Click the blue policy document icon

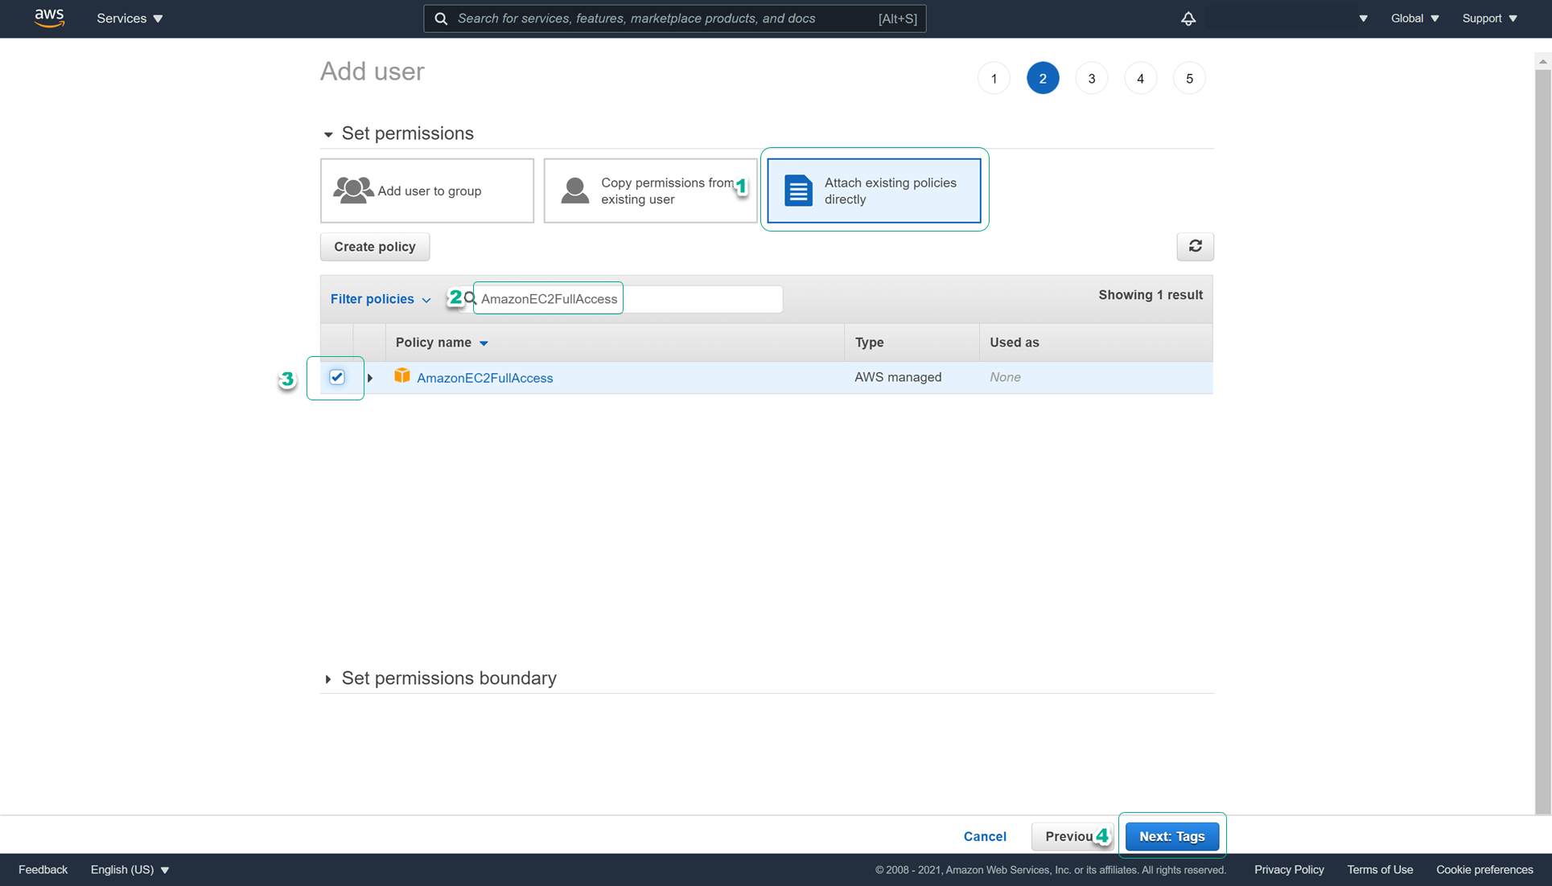tap(798, 191)
